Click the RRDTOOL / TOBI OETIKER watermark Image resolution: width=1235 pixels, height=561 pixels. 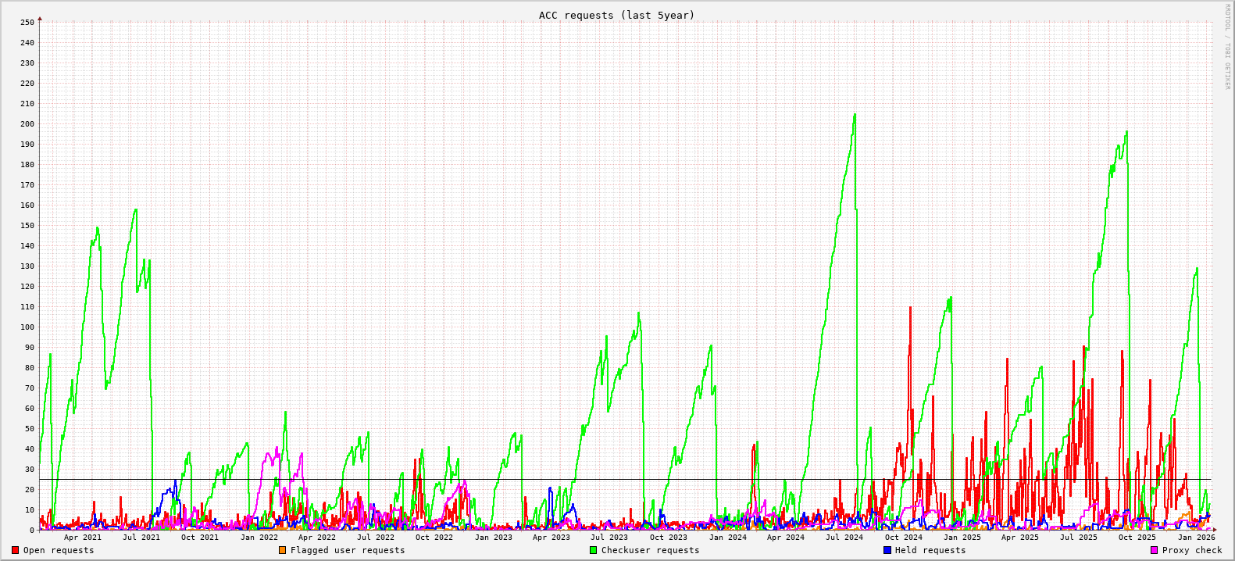point(1227,47)
